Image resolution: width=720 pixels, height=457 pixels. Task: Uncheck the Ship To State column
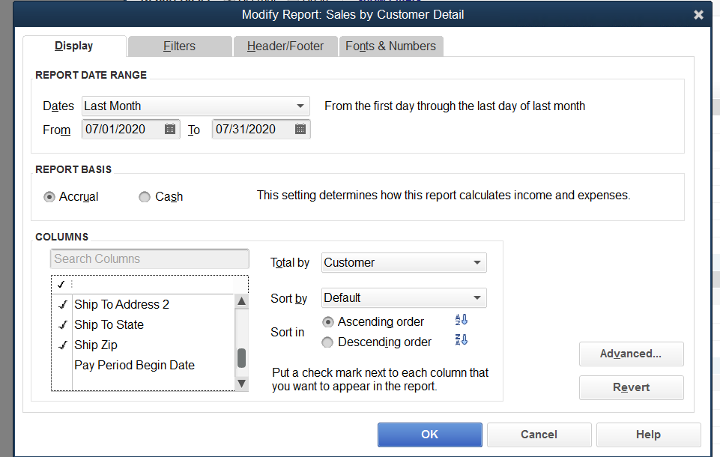pos(62,325)
